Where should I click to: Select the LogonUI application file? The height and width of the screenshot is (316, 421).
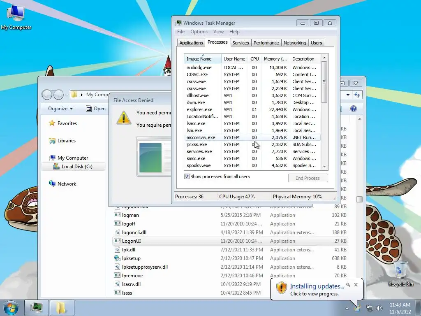(x=230, y=241)
